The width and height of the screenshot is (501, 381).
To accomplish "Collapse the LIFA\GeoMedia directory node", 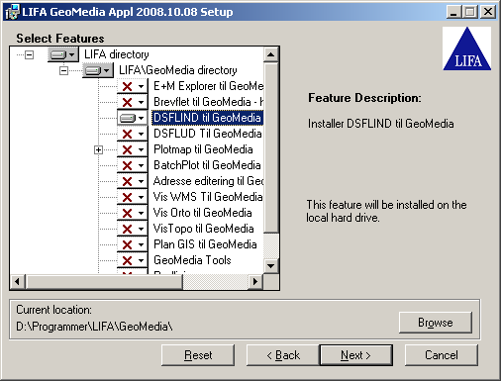I will (63, 70).
